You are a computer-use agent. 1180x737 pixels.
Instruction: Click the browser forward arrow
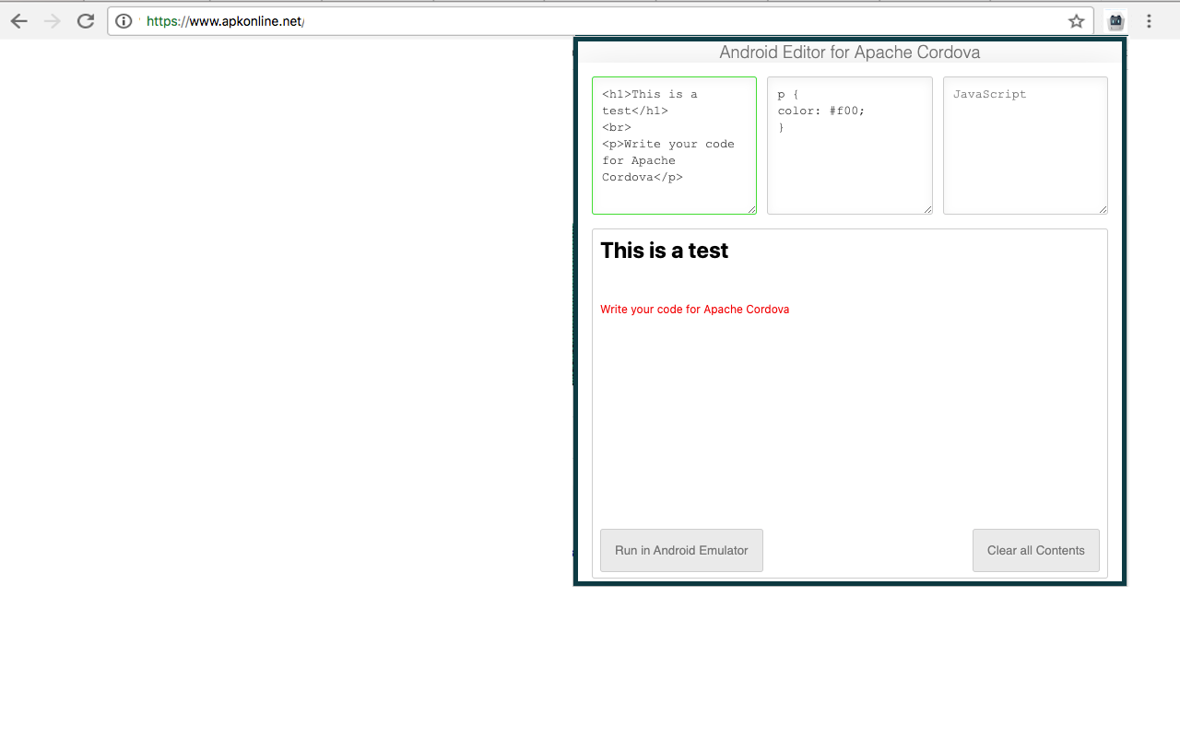click(53, 21)
